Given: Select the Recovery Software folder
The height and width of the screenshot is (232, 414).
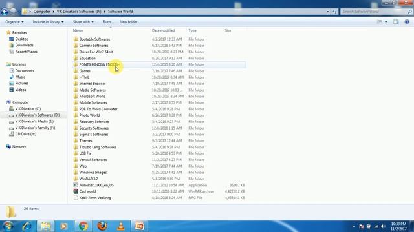Looking at the screenshot, I should pos(94,122).
